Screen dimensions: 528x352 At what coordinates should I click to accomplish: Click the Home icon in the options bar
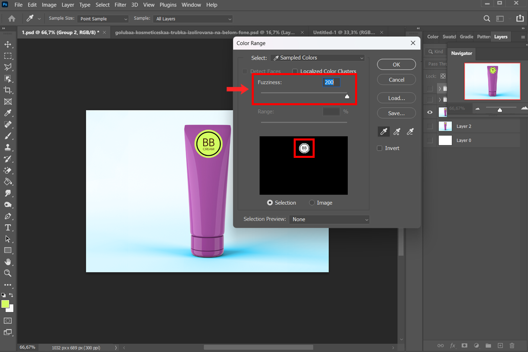point(12,18)
